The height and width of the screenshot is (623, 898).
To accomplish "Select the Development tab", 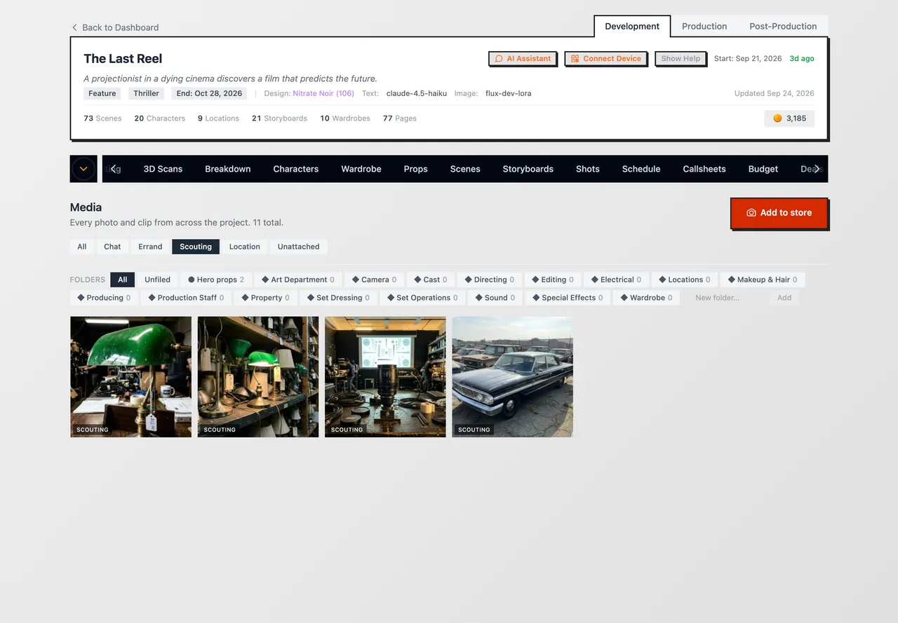I will point(632,26).
